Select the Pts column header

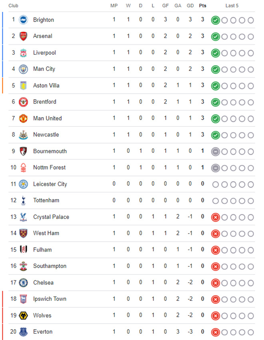(202, 6)
